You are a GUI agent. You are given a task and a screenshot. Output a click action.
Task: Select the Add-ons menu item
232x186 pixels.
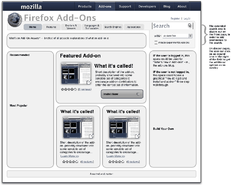click(x=105, y=6)
